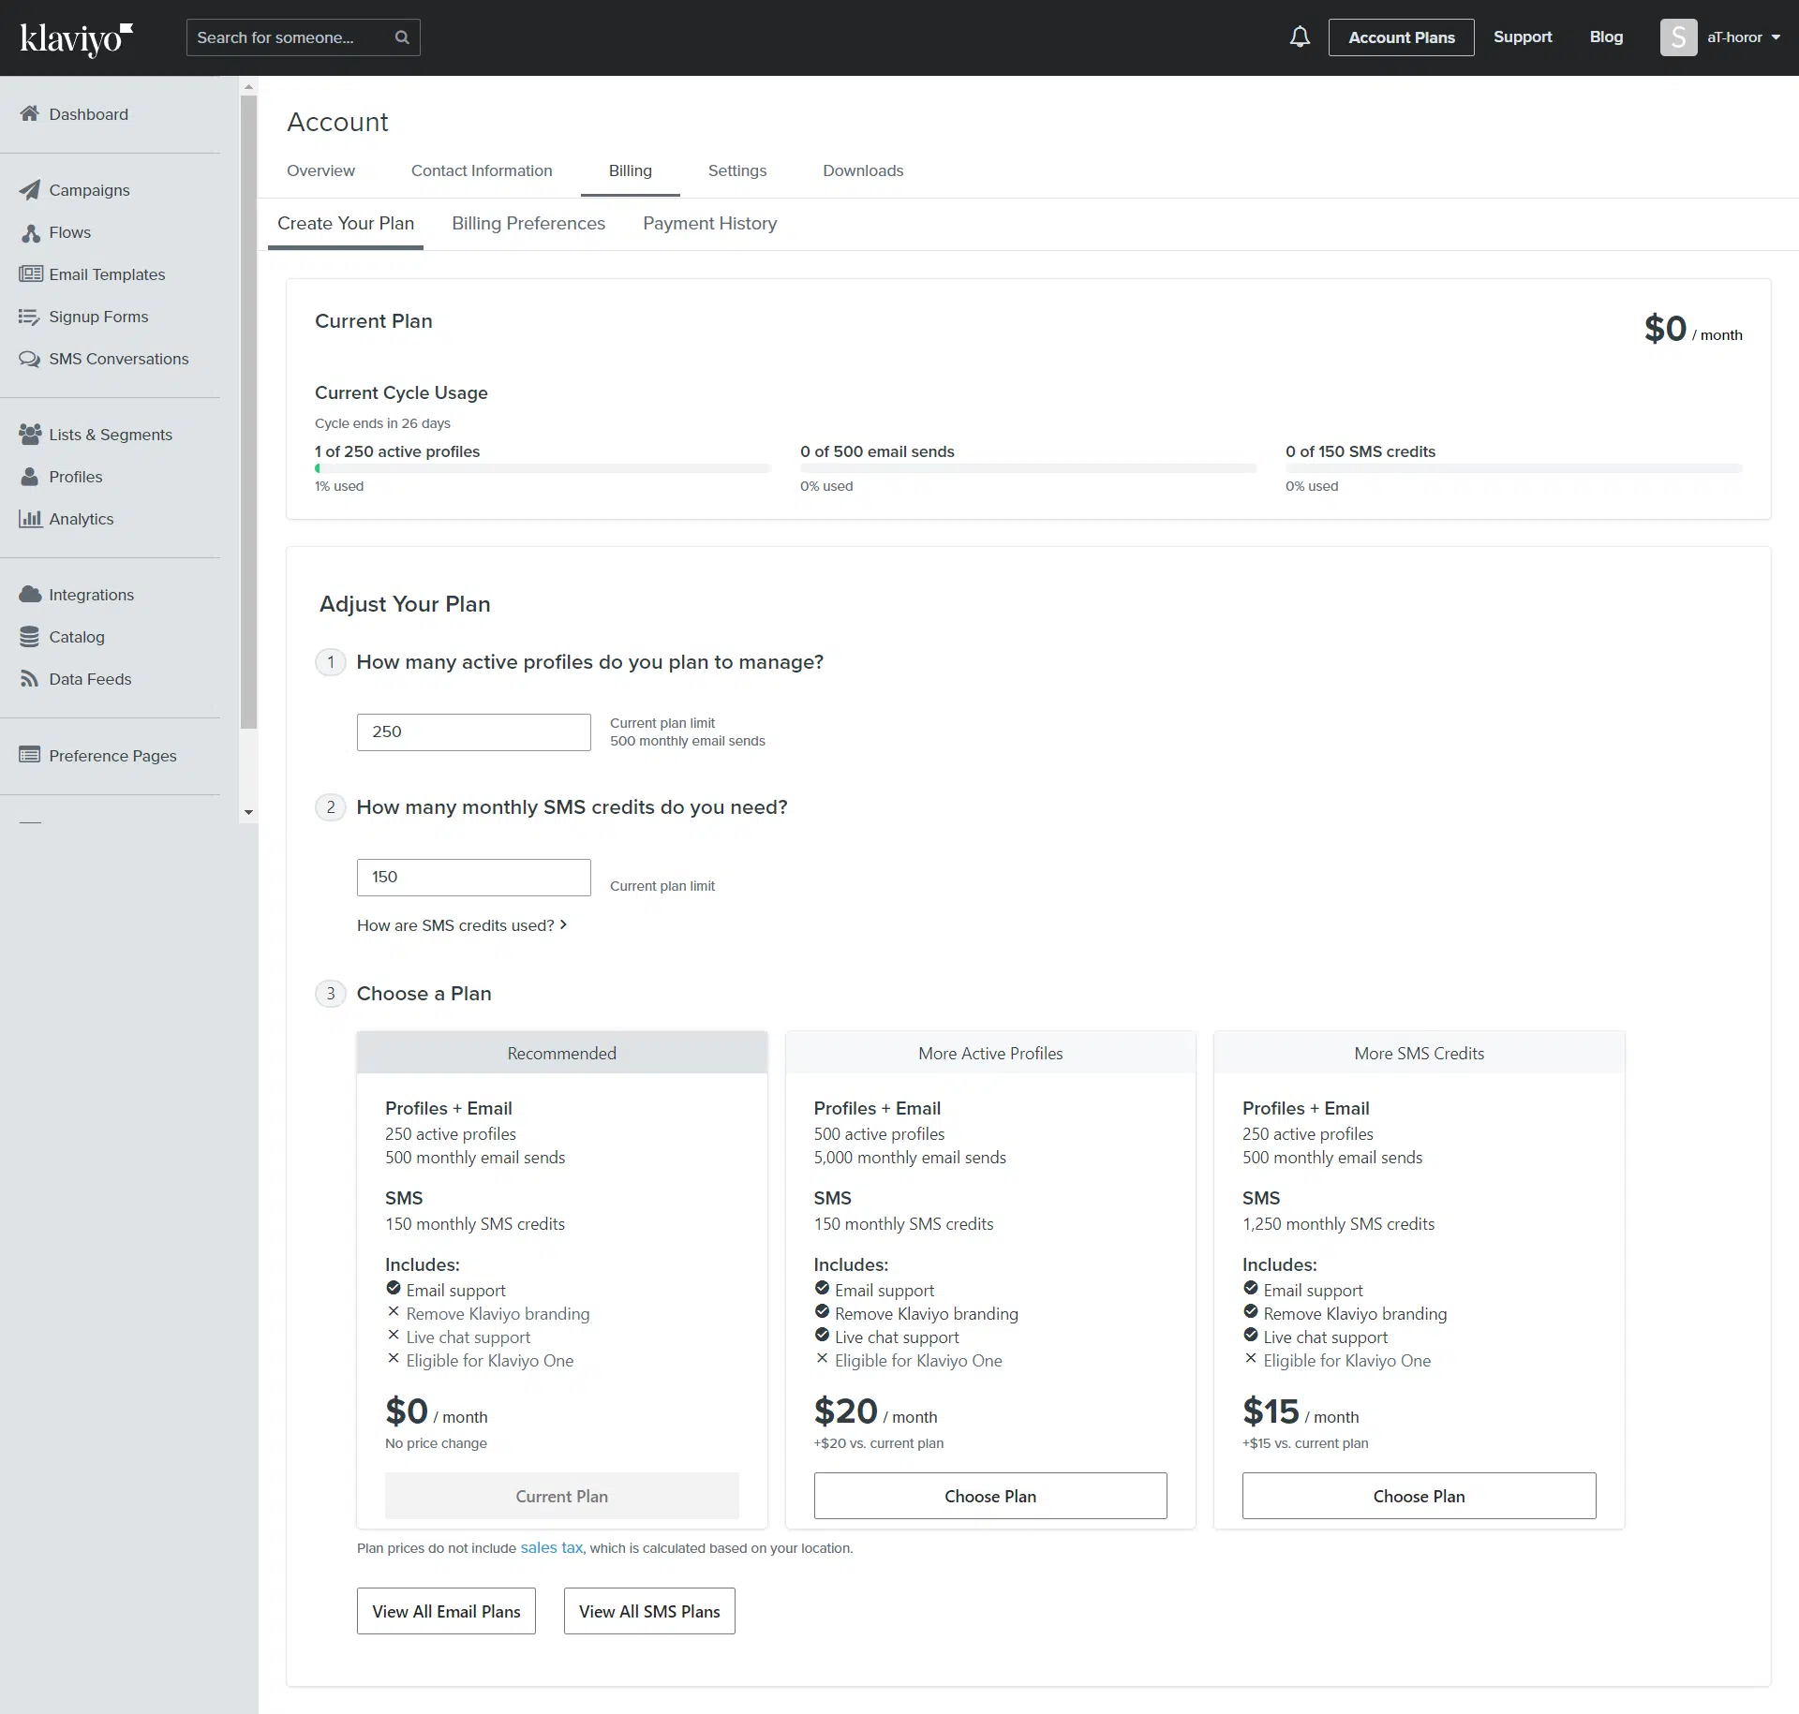
Task: Switch to the Downloads tab
Action: pos(863,170)
